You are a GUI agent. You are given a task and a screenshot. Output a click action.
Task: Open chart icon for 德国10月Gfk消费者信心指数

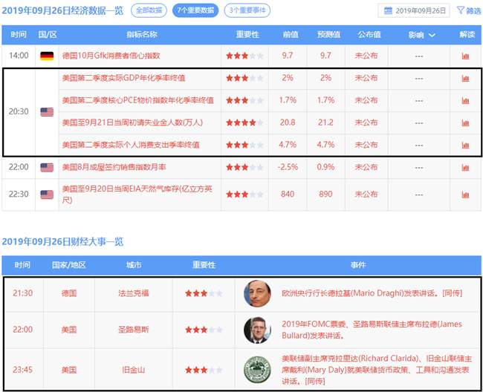click(x=465, y=56)
